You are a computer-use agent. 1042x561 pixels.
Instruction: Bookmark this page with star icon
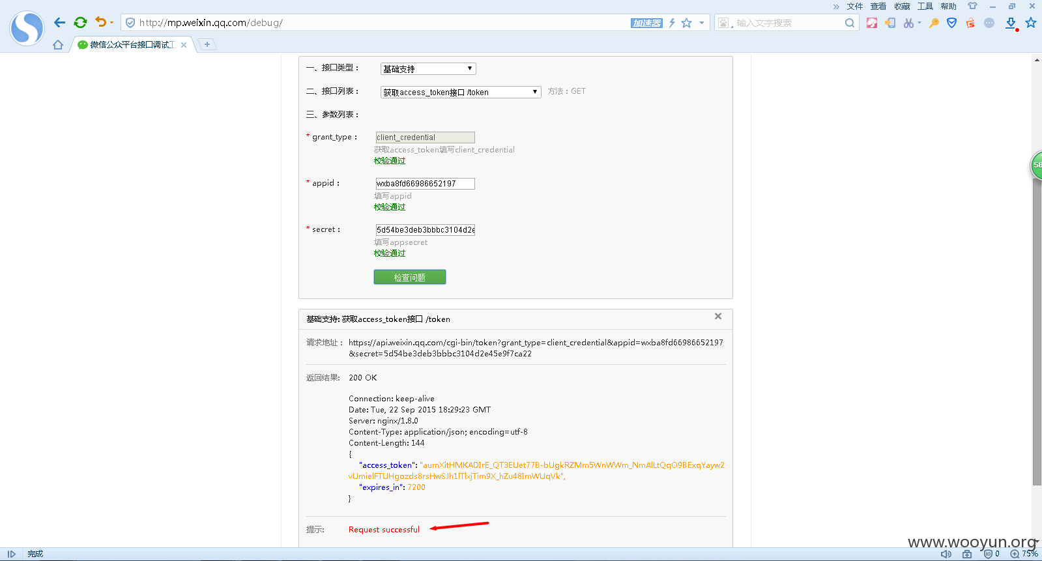[686, 23]
